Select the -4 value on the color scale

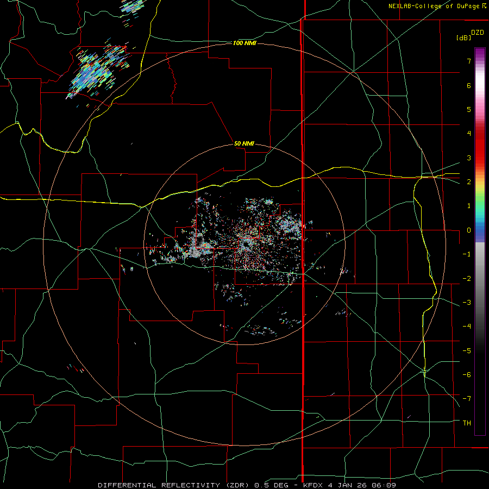pos(467,327)
